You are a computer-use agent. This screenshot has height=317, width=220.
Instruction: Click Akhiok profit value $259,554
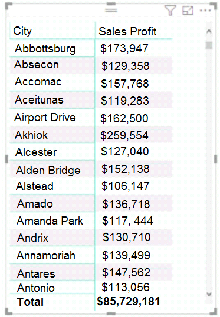[124, 135]
